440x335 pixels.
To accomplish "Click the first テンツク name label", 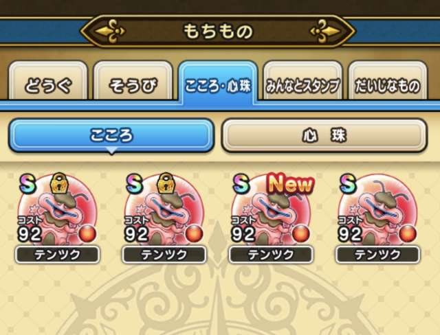I will tap(57, 255).
